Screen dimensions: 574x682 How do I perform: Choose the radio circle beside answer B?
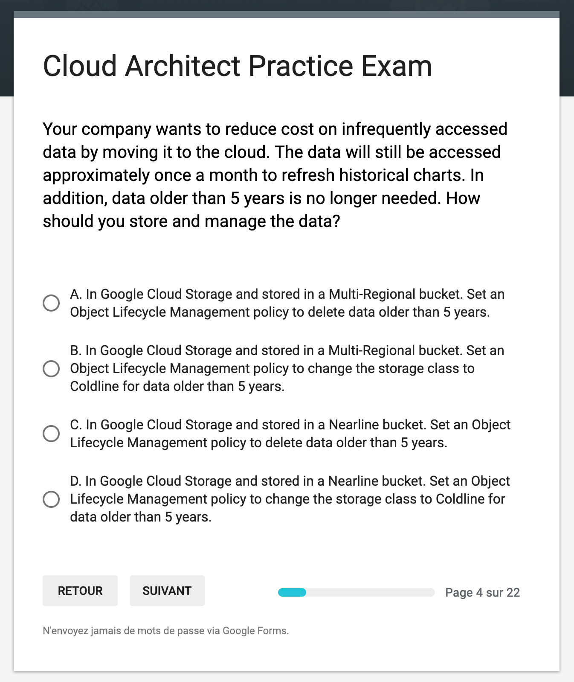[x=51, y=369]
